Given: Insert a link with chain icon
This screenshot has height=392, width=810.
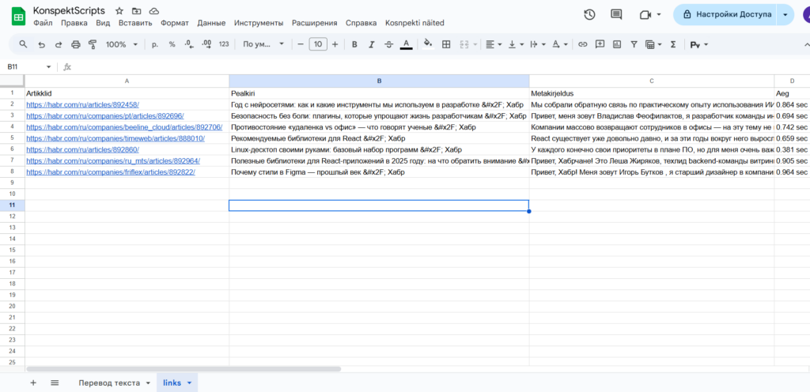Looking at the screenshot, I should 583,44.
